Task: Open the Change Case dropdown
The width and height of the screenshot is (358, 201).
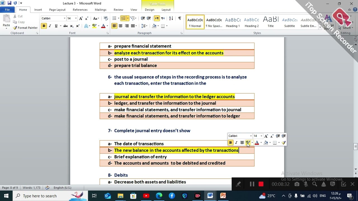Action: [x=96, y=18]
